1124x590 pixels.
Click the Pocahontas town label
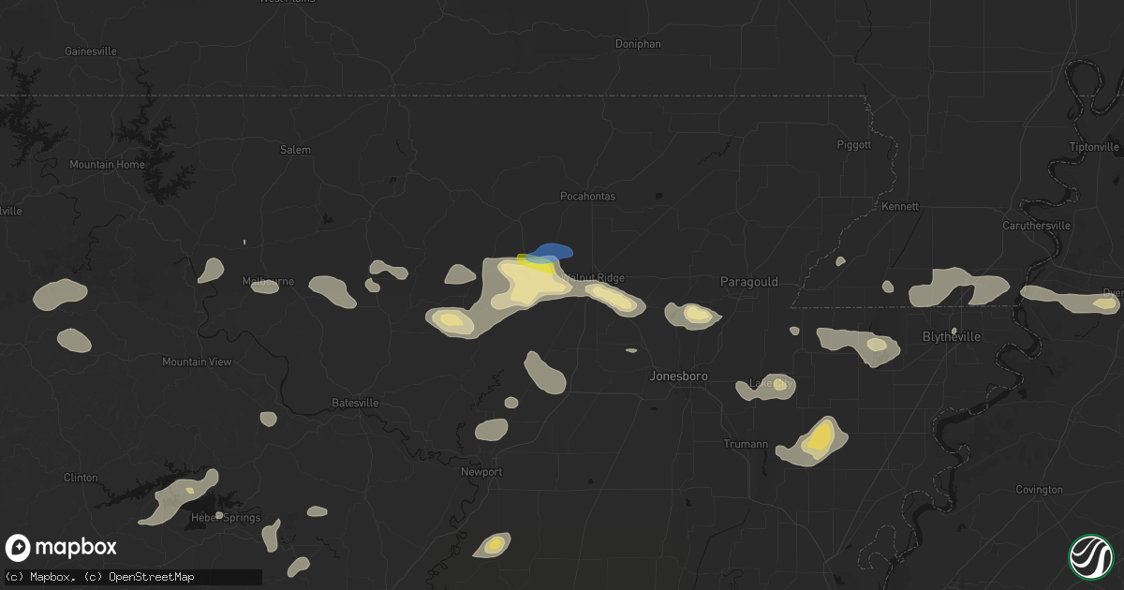tap(587, 197)
